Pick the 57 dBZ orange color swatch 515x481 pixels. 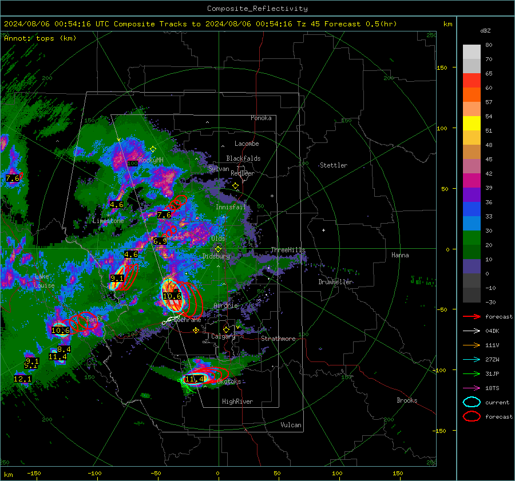pos(472,94)
